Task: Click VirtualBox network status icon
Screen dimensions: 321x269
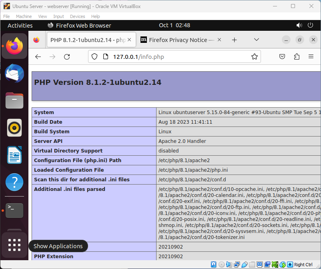Action: click(x=237, y=265)
